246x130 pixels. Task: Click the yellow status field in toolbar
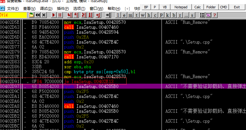click(x=13, y=15)
